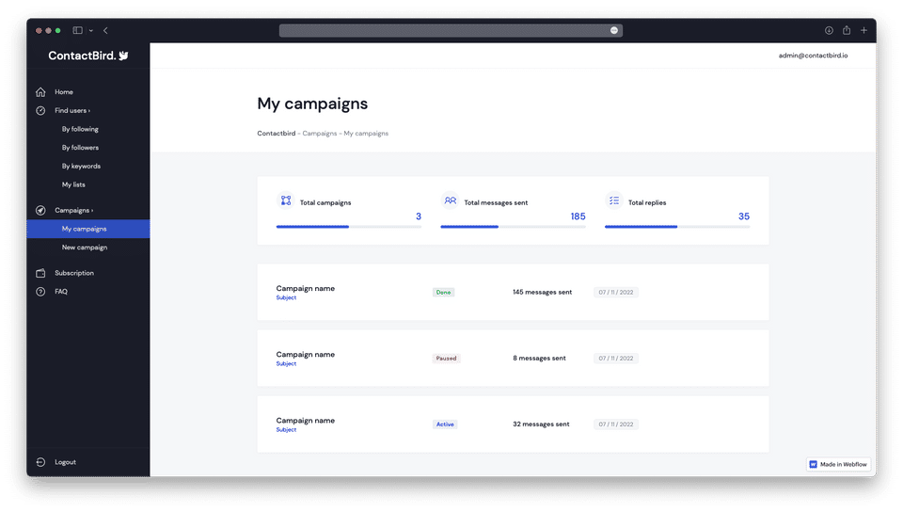903x512 pixels.
Task: Click the Paused status badge
Action: pos(446,359)
